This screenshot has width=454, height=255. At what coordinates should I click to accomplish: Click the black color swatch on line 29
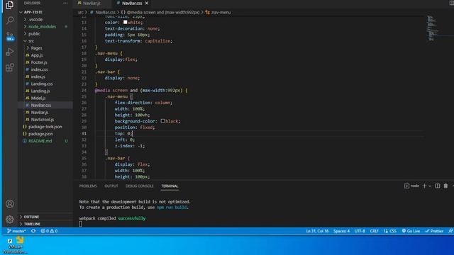(162, 121)
